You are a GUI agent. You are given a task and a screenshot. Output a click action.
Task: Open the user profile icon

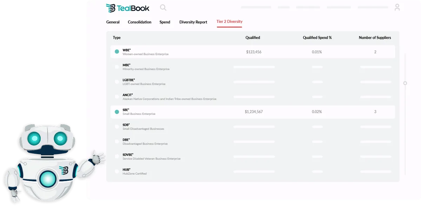point(397,7)
